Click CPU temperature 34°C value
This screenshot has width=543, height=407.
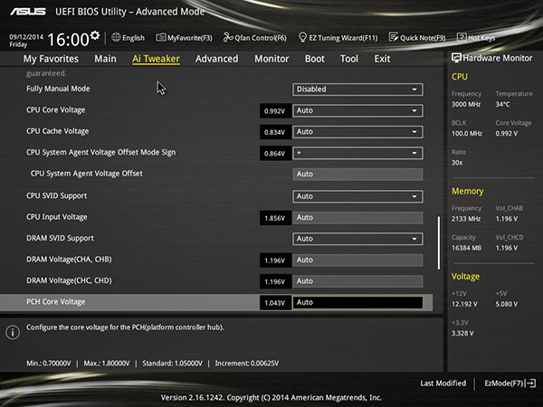[x=503, y=104]
